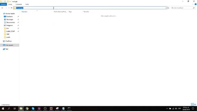This screenshot has width=197, height=111.
Task: Click the ESP language indicator
Action: tap(179, 109)
